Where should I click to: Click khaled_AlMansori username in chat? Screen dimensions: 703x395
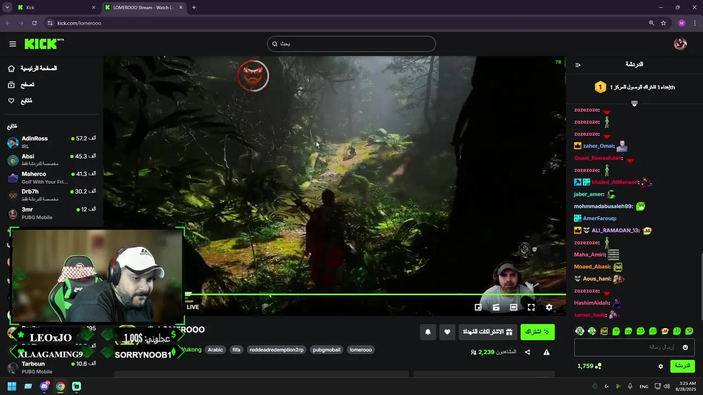click(615, 183)
